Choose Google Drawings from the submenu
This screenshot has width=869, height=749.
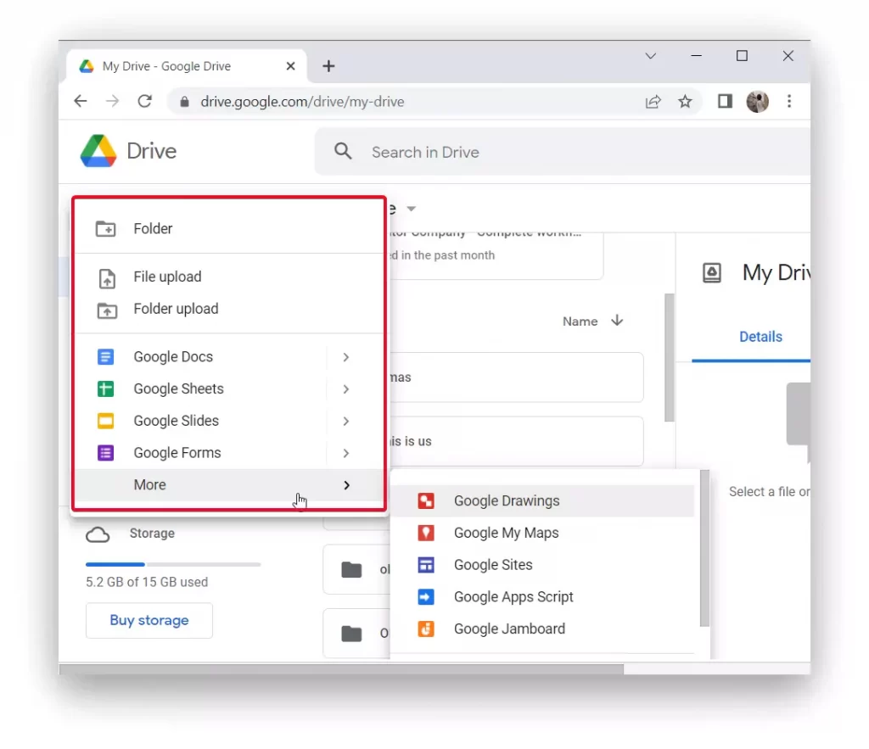point(543,500)
